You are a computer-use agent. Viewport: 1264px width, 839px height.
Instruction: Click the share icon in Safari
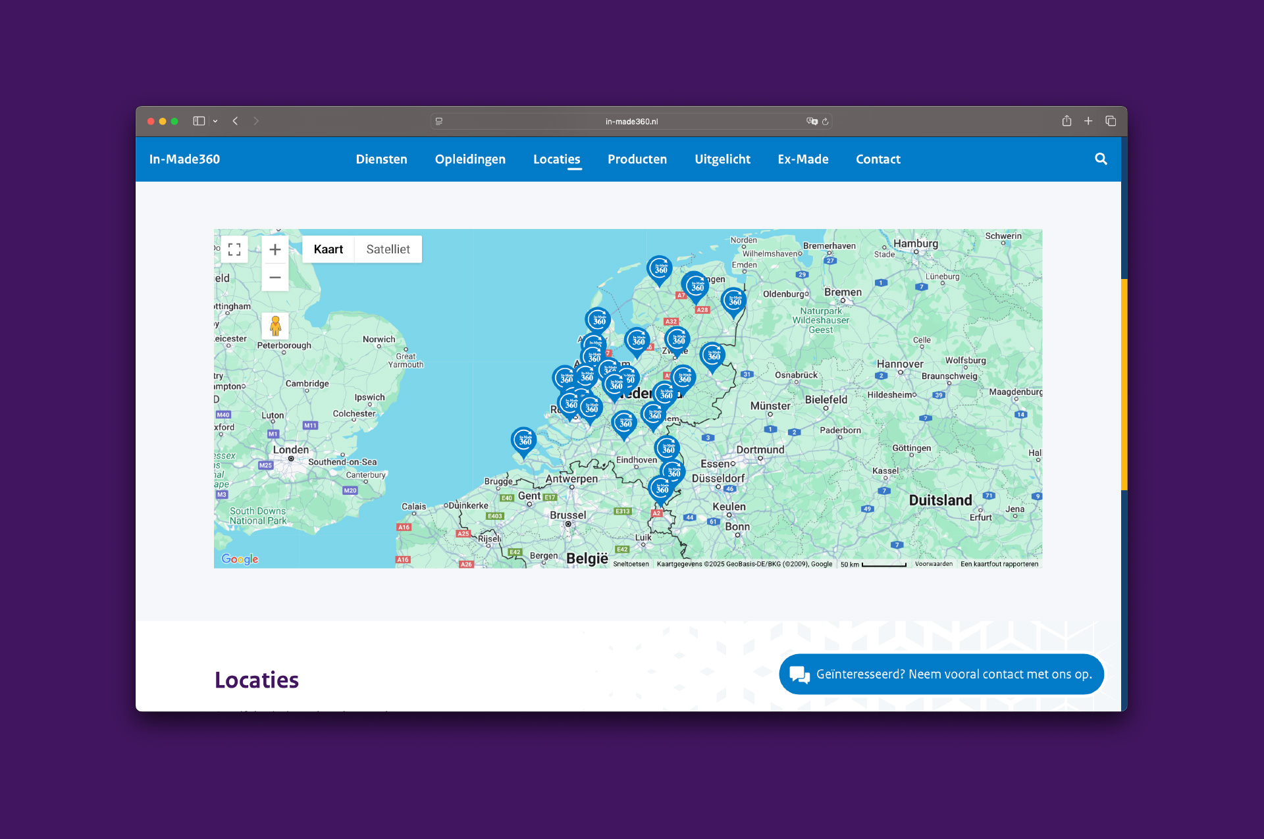[x=1066, y=120]
